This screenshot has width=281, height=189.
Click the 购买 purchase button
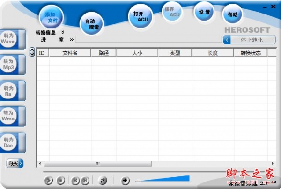click(x=15, y=163)
